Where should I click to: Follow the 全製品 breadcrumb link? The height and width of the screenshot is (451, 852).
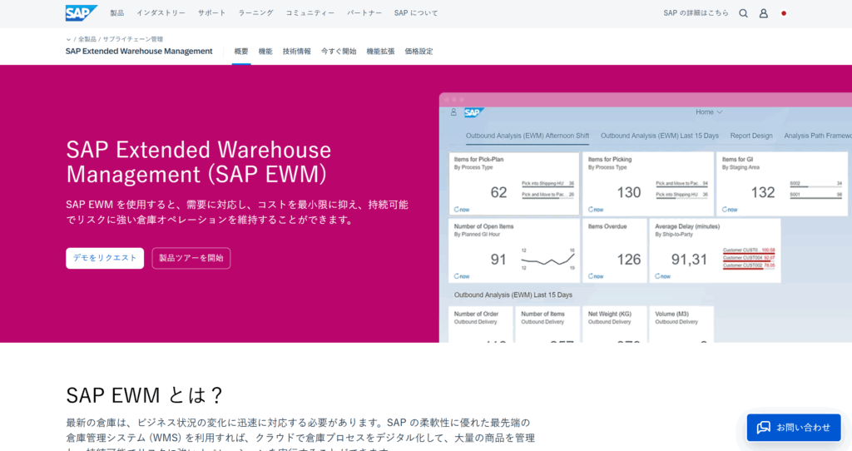(x=87, y=39)
